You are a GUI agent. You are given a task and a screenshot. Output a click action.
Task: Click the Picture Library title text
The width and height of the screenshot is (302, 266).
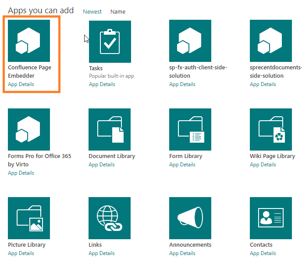27,245
